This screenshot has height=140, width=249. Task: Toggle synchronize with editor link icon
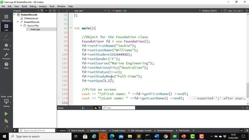46,10
